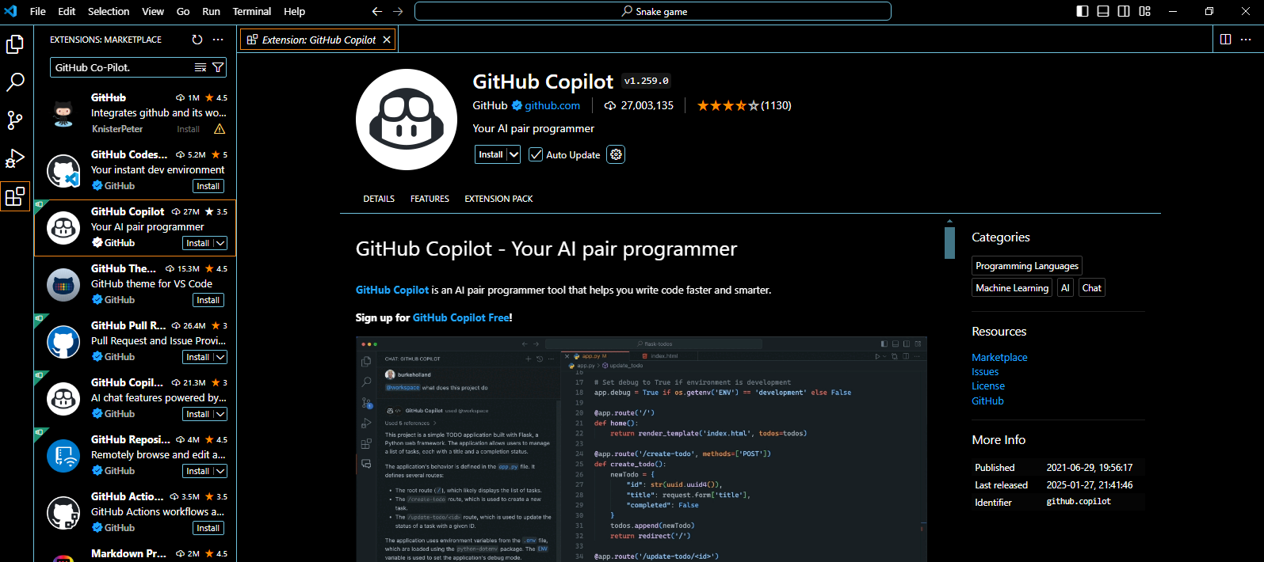
Task: Open the Run and Debug view
Action: point(15,158)
